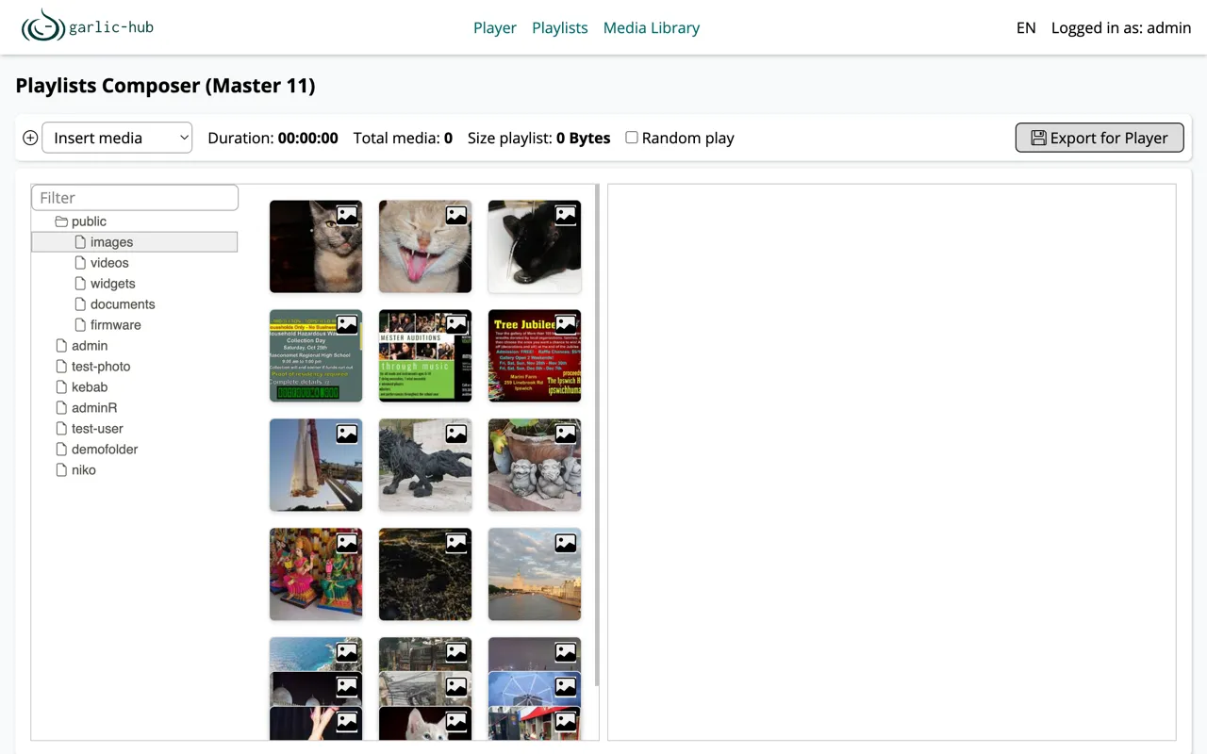Screen dimensions: 1207x754
Task: Click the plus icon beside Insert media
Action: [30, 138]
